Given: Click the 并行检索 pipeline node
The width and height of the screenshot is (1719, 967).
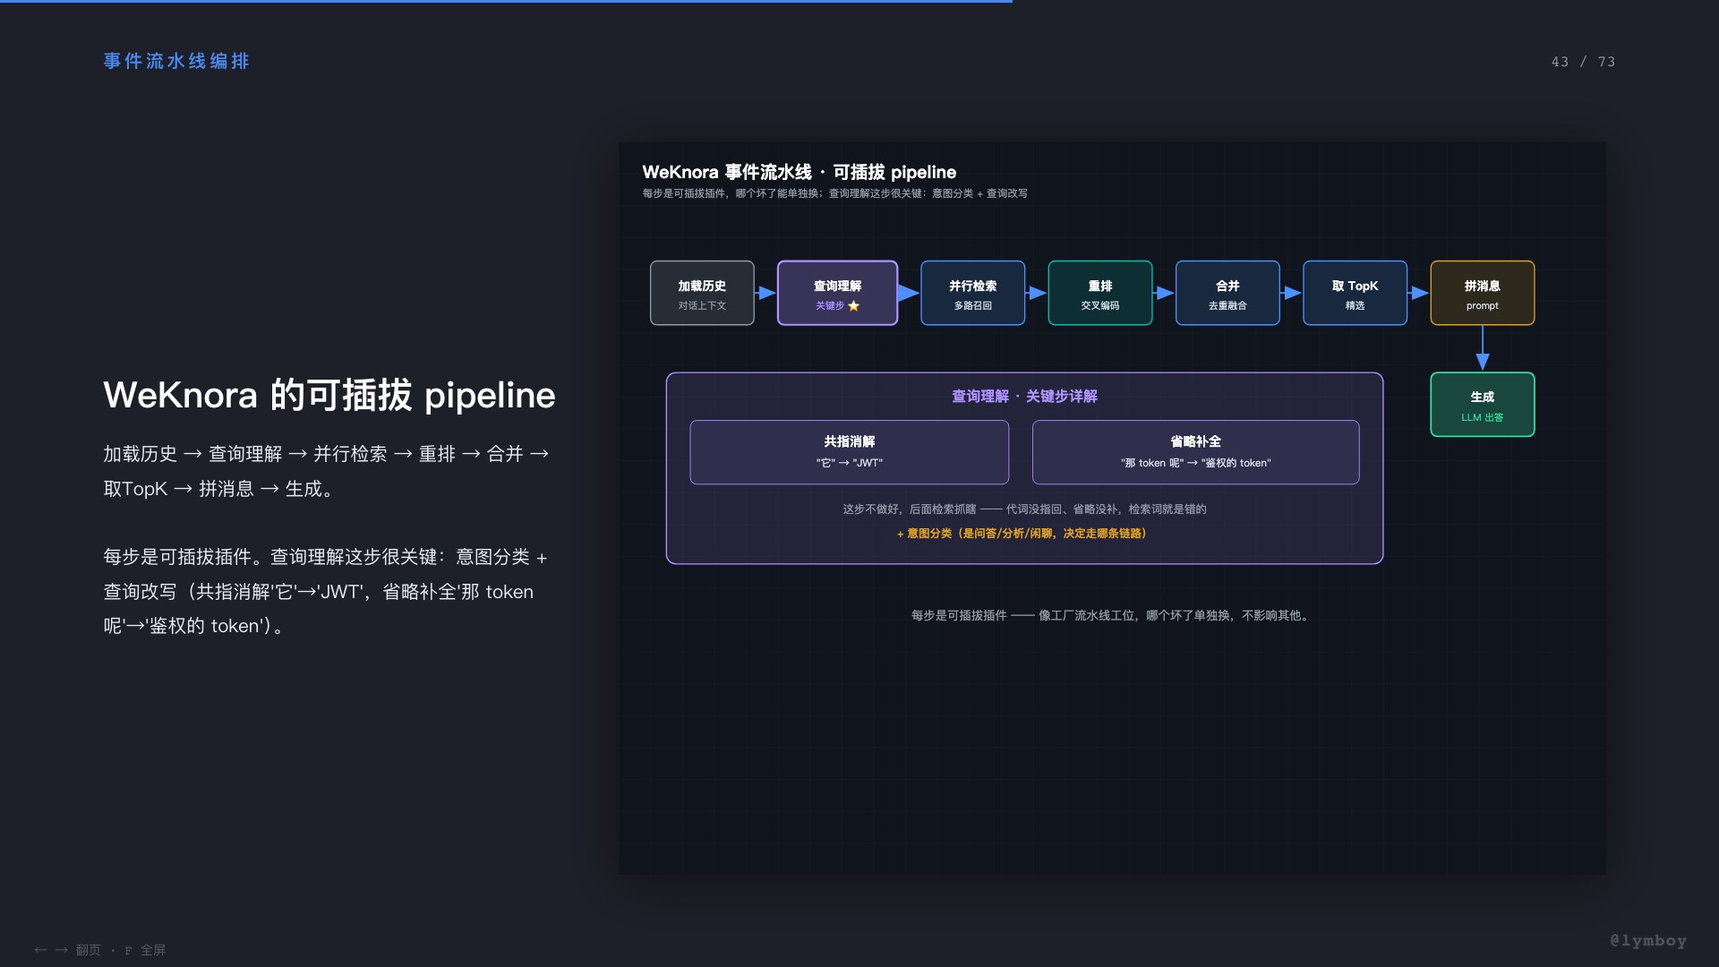Looking at the screenshot, I should coord(972,293).
